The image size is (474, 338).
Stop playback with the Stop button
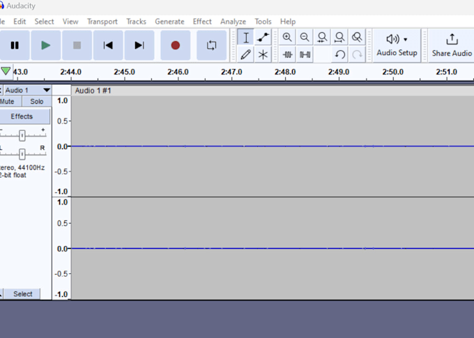(x=77, y=45)
